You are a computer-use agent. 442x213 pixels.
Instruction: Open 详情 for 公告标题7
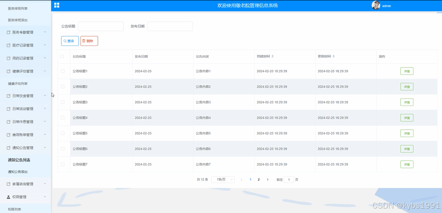[x=407, y=164]
